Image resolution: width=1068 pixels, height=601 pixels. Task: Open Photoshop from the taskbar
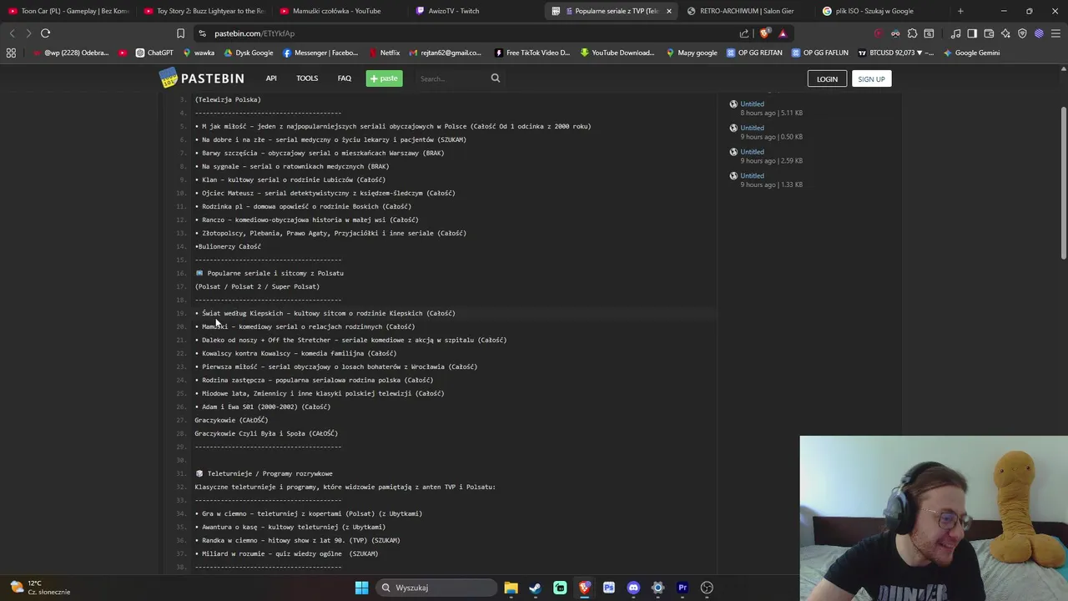point(609,588)
